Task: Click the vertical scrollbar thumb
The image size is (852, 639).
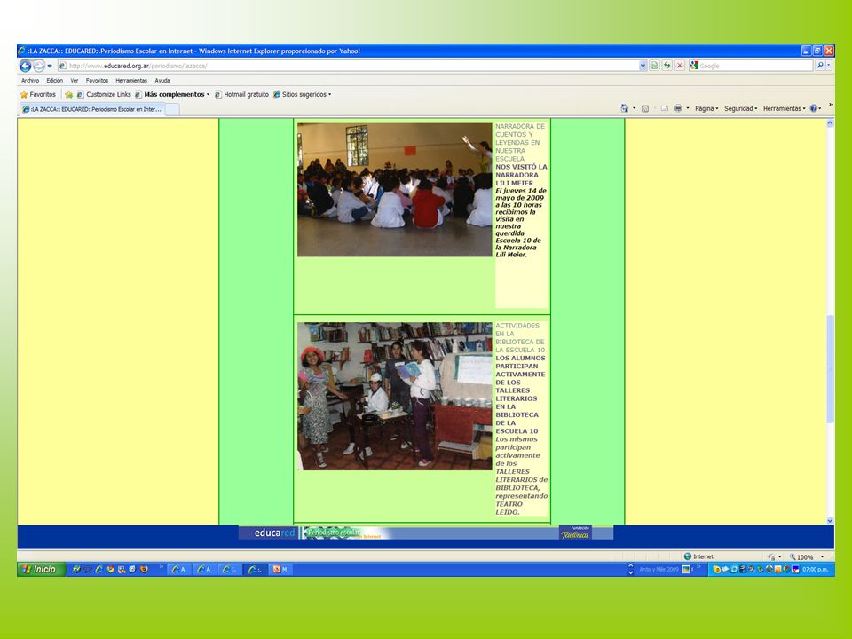Action: pyautogui.click(x=830, y=368)
